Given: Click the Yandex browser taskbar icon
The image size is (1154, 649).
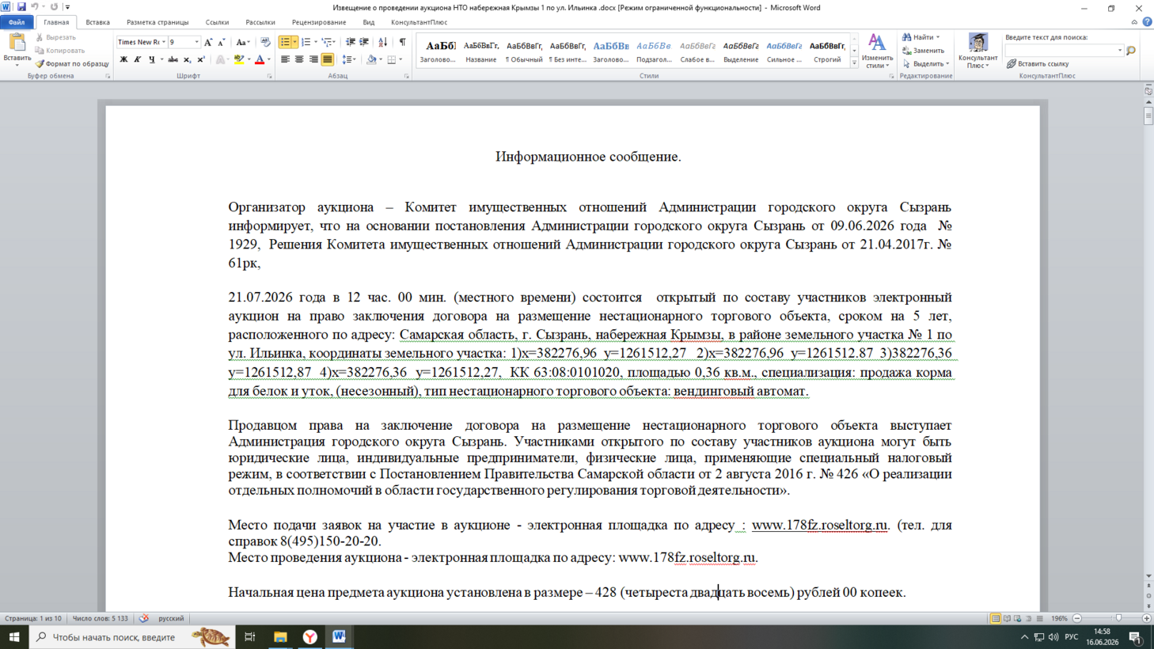Looking at the screenshot, I should pos(310,636).
